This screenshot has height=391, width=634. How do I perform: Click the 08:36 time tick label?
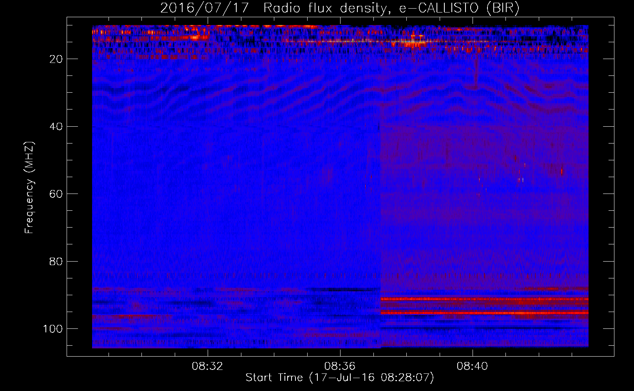point(340,366)
